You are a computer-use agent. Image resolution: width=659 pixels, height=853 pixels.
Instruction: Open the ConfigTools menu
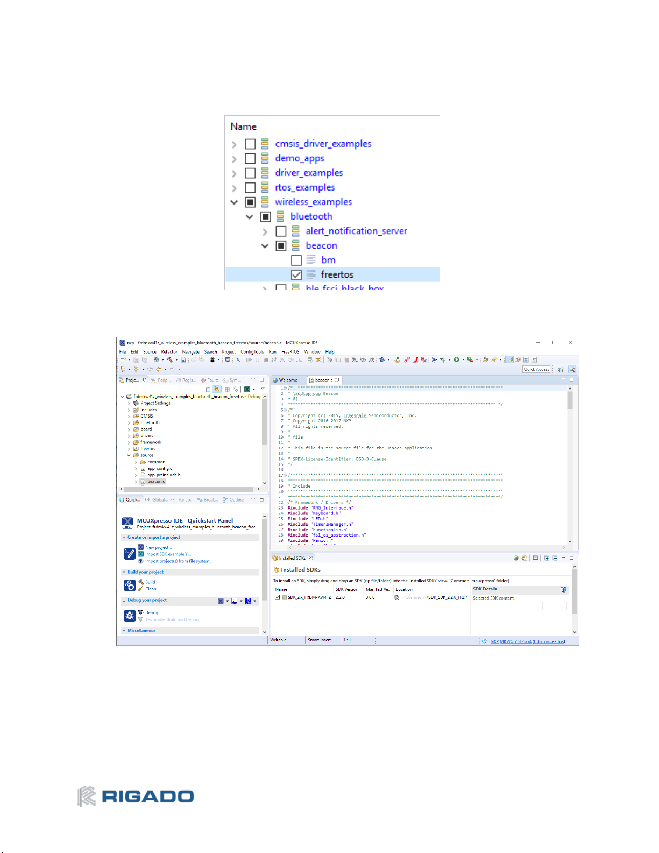click(252, 352)
